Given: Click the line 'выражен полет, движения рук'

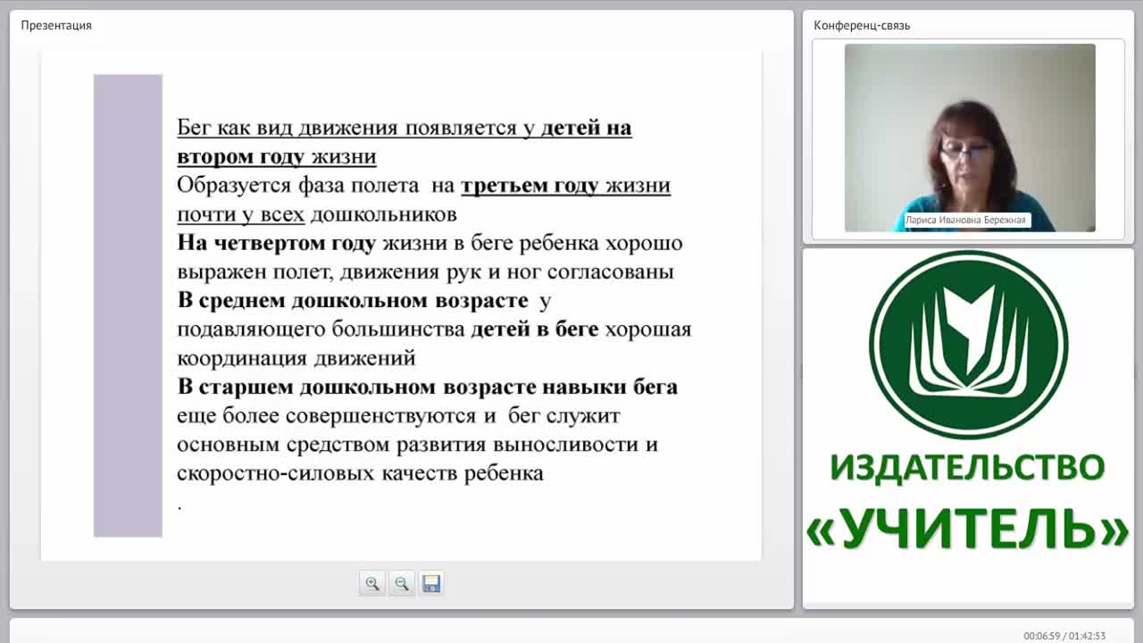Looking at the screenshot, I should point(425,271).
